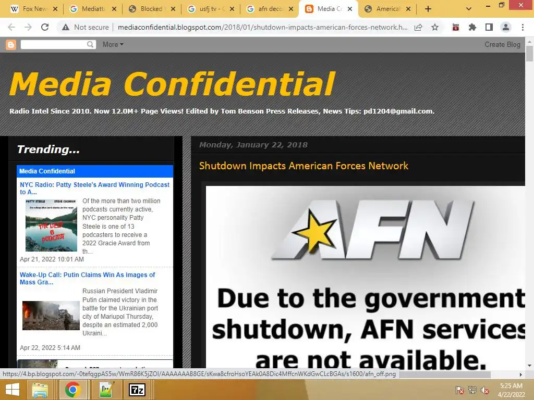Expand the tab search dropdown arrow
Screen dimensions: 534x400
[469, 9]
